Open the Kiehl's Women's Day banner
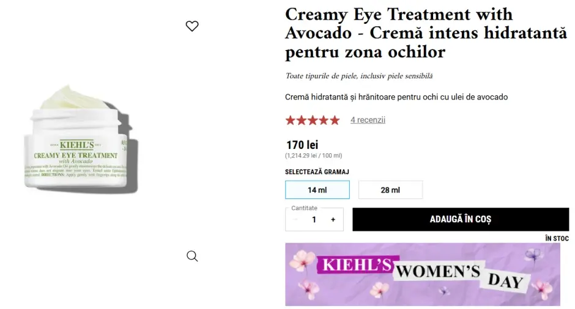The width and height of the screenshot is (575, 309). [423, 274]
